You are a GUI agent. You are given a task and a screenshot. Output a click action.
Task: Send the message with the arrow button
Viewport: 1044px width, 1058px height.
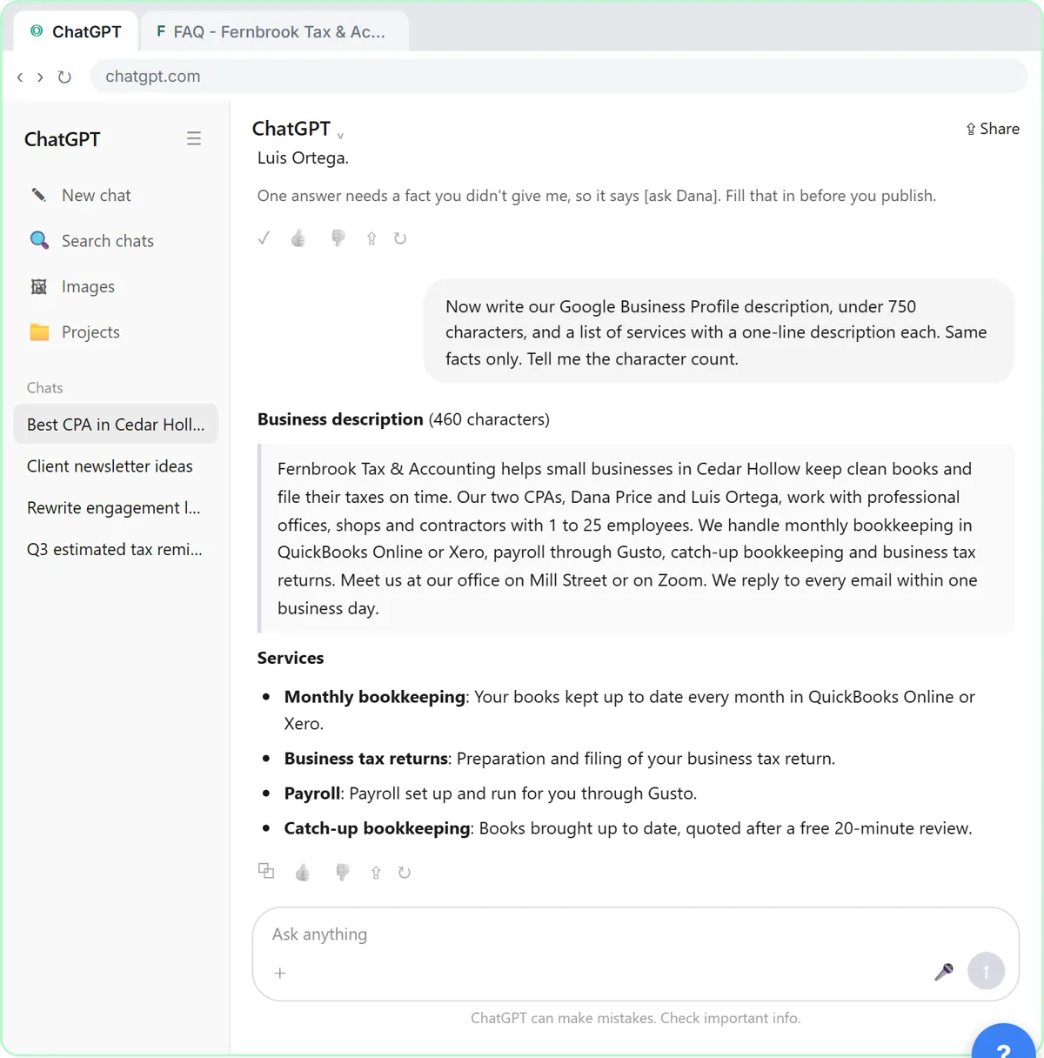pos(987,971)
